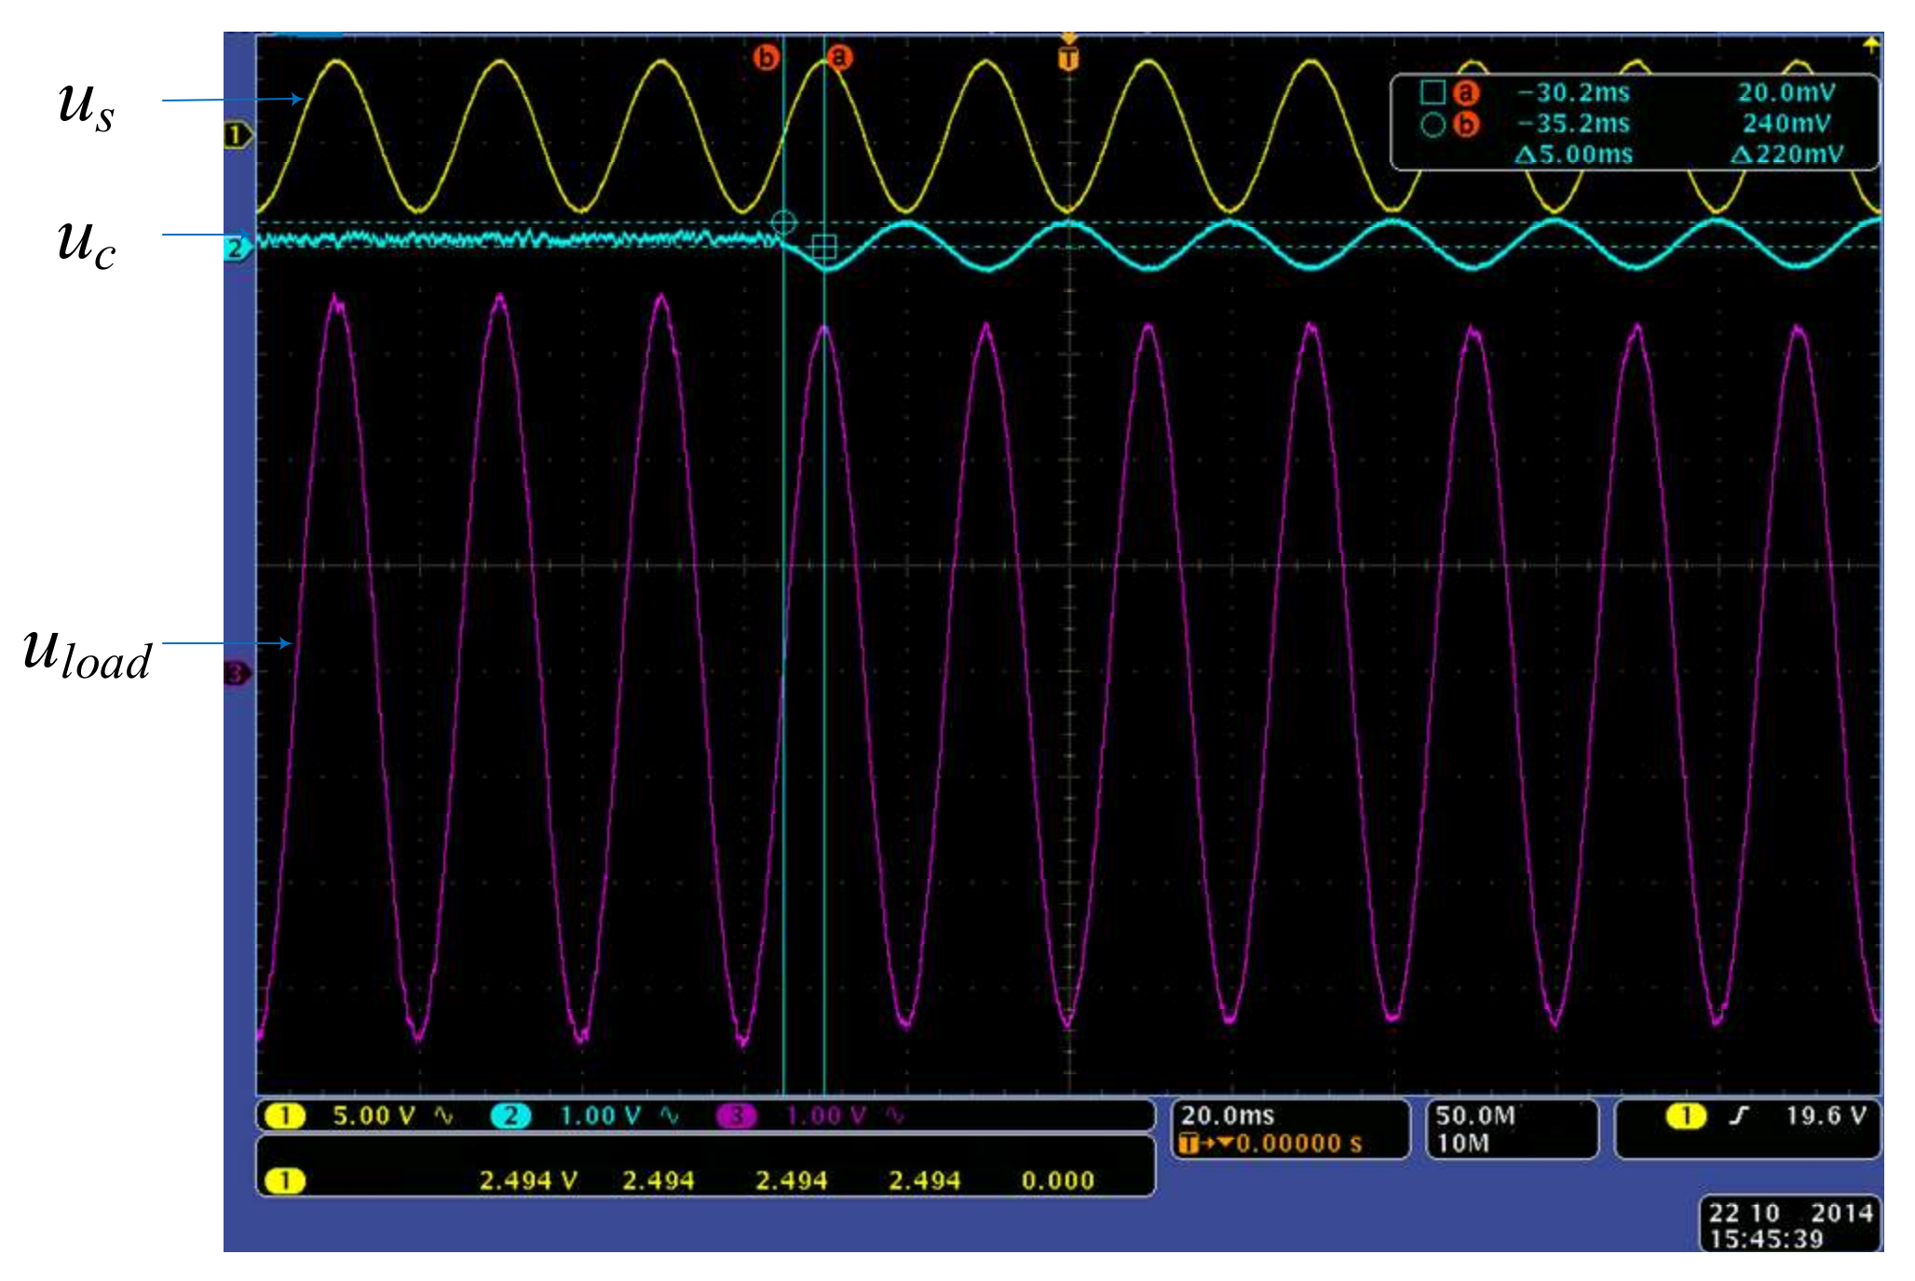The width and height of the screenshot is (1915, 1281).
Task: Click the red 'a' badge in cursor readout box
Action: pyautogui.click(x=1466, y=93)
